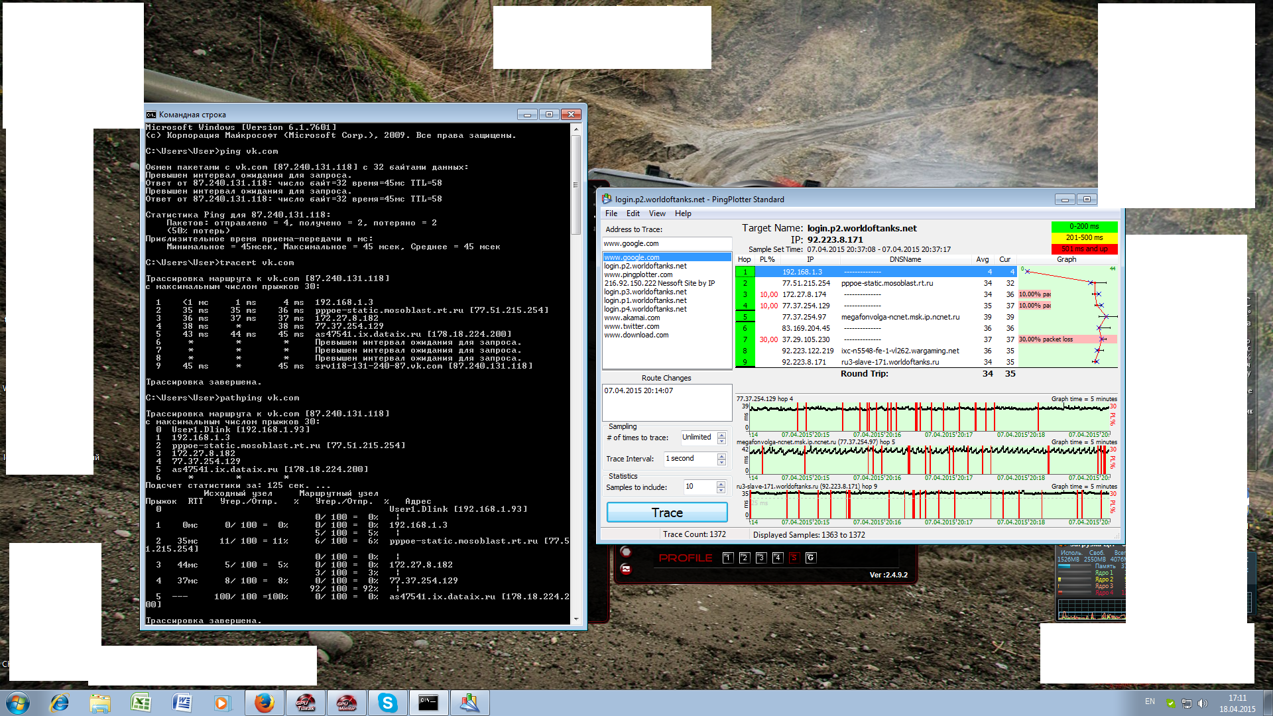Viewport: 1273px width, 716px height.
Task: Increase number of times to trace
Action: pyautogui.click(x=721, y=434)
